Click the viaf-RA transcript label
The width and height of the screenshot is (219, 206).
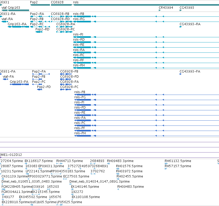coord(7,19)
